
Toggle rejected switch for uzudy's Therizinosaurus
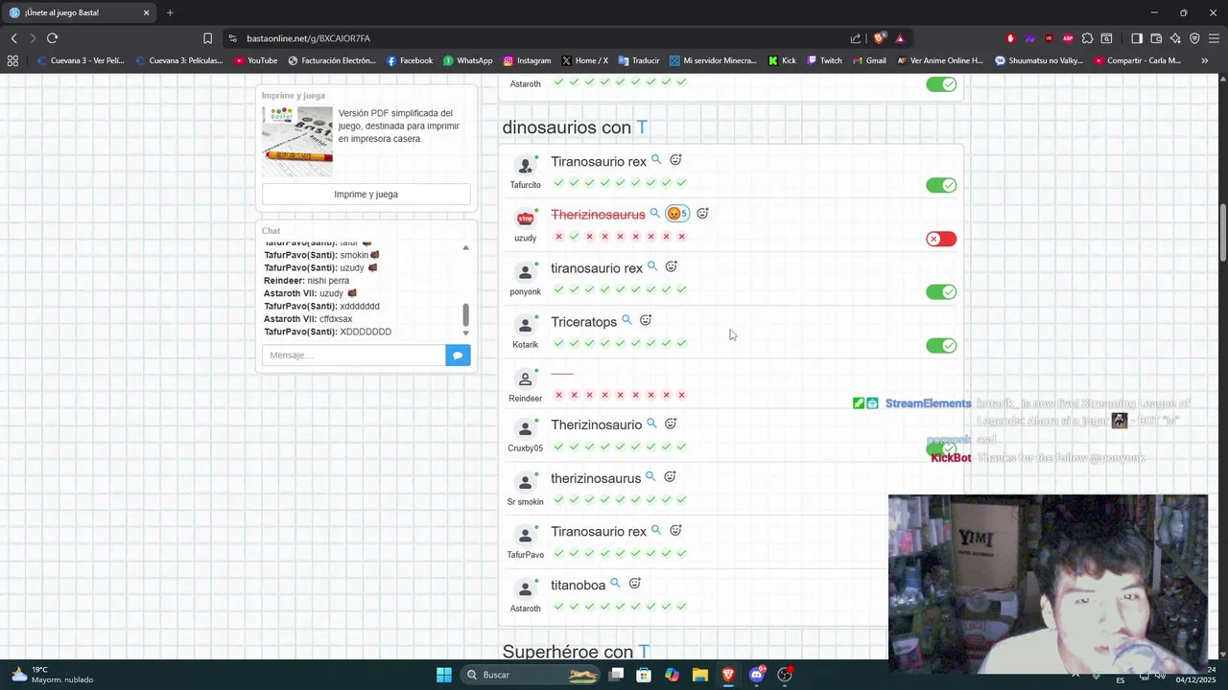941,239
